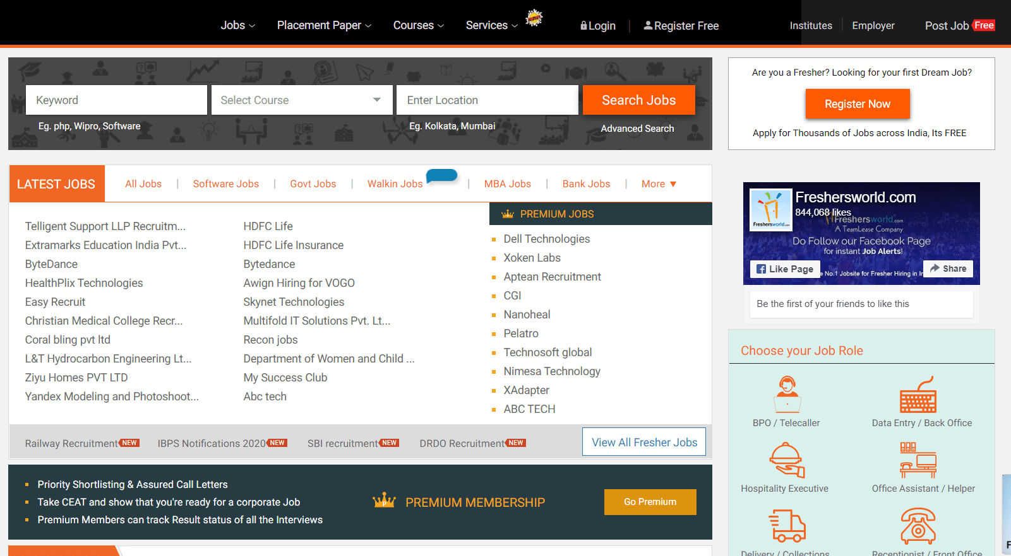Open the ByteDance job listing
The width and height of the screenshot is (1011, 556).
coord(51,264)
